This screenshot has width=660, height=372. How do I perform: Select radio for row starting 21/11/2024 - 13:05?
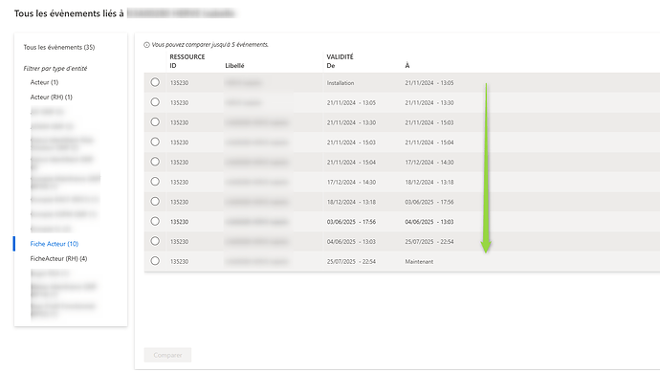tap(155, 102)
